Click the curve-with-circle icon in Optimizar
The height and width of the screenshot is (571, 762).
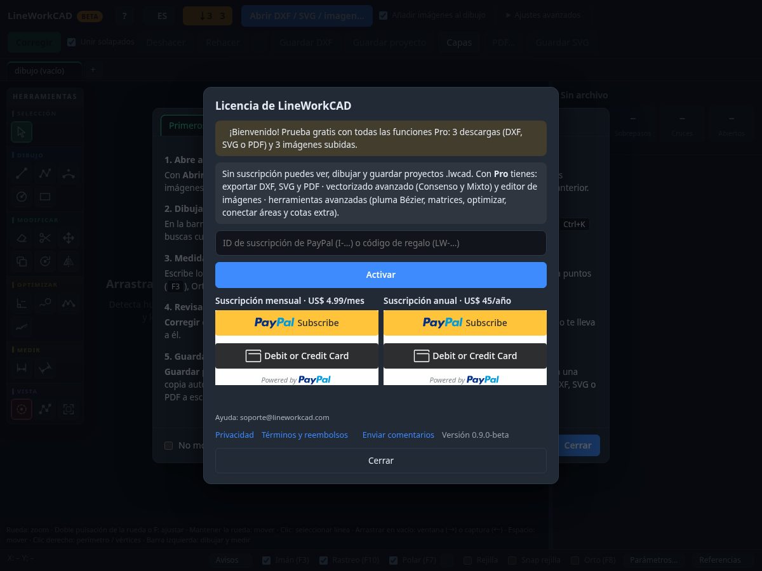(x=45, y=303)
